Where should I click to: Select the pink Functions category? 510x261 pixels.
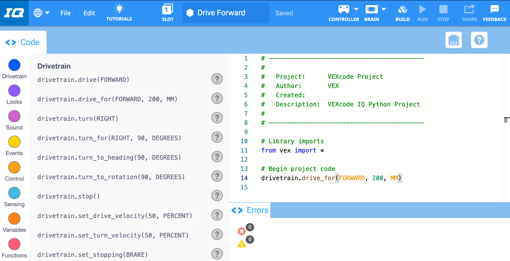pyautogui.click(x=14, y=244)
